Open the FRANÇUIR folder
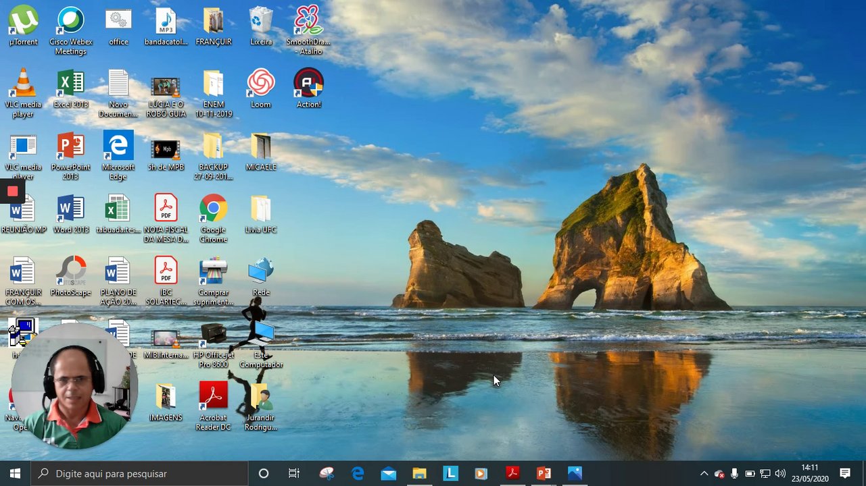Viewport: 866px width, 486px height. [x=214, y=26]
